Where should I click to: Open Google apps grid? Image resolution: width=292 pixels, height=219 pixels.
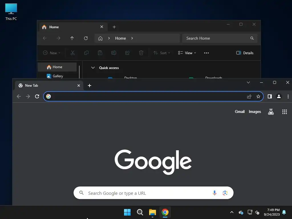click(x=285, y=112)
